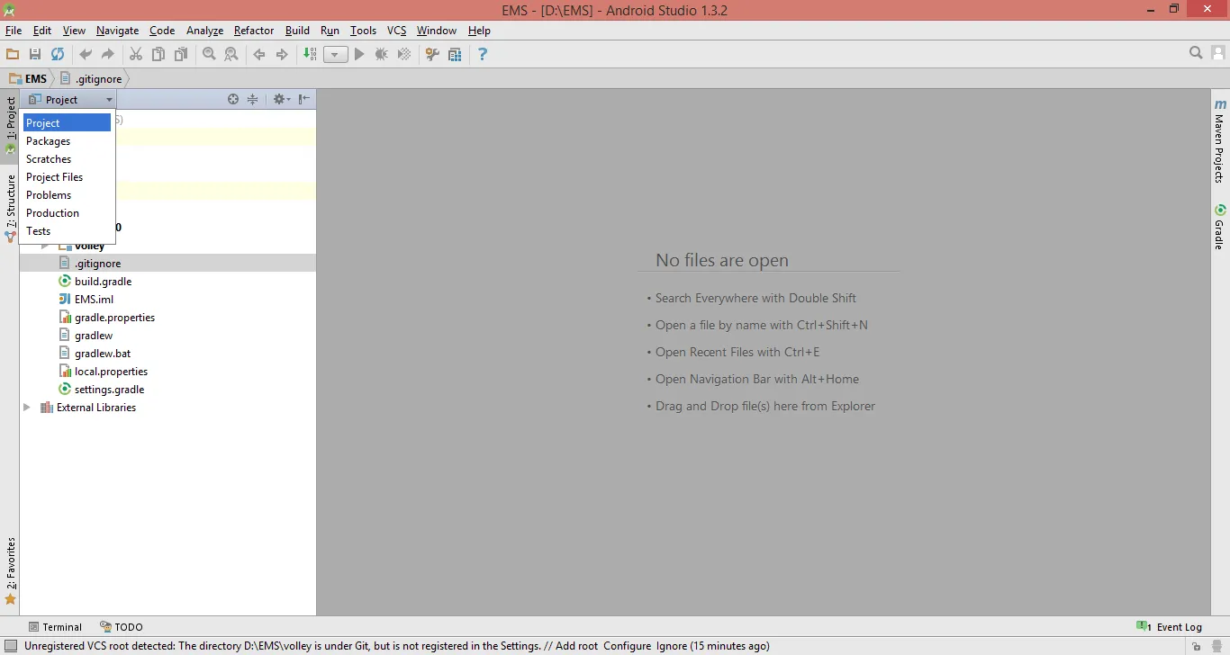Open the Project panel gear settings menu
Screen dimensions: 1230x655
click(281, 99)
